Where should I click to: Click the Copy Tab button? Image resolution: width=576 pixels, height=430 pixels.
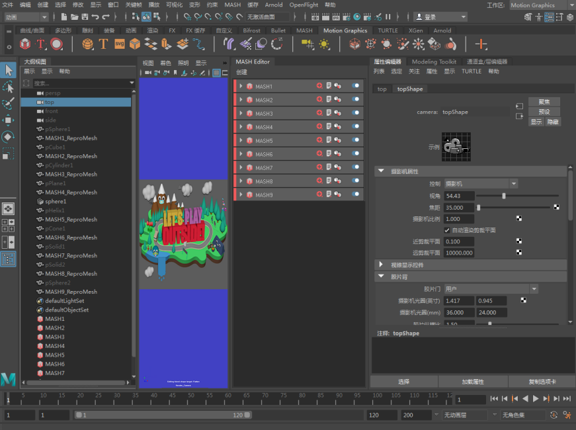pos(542,382)
